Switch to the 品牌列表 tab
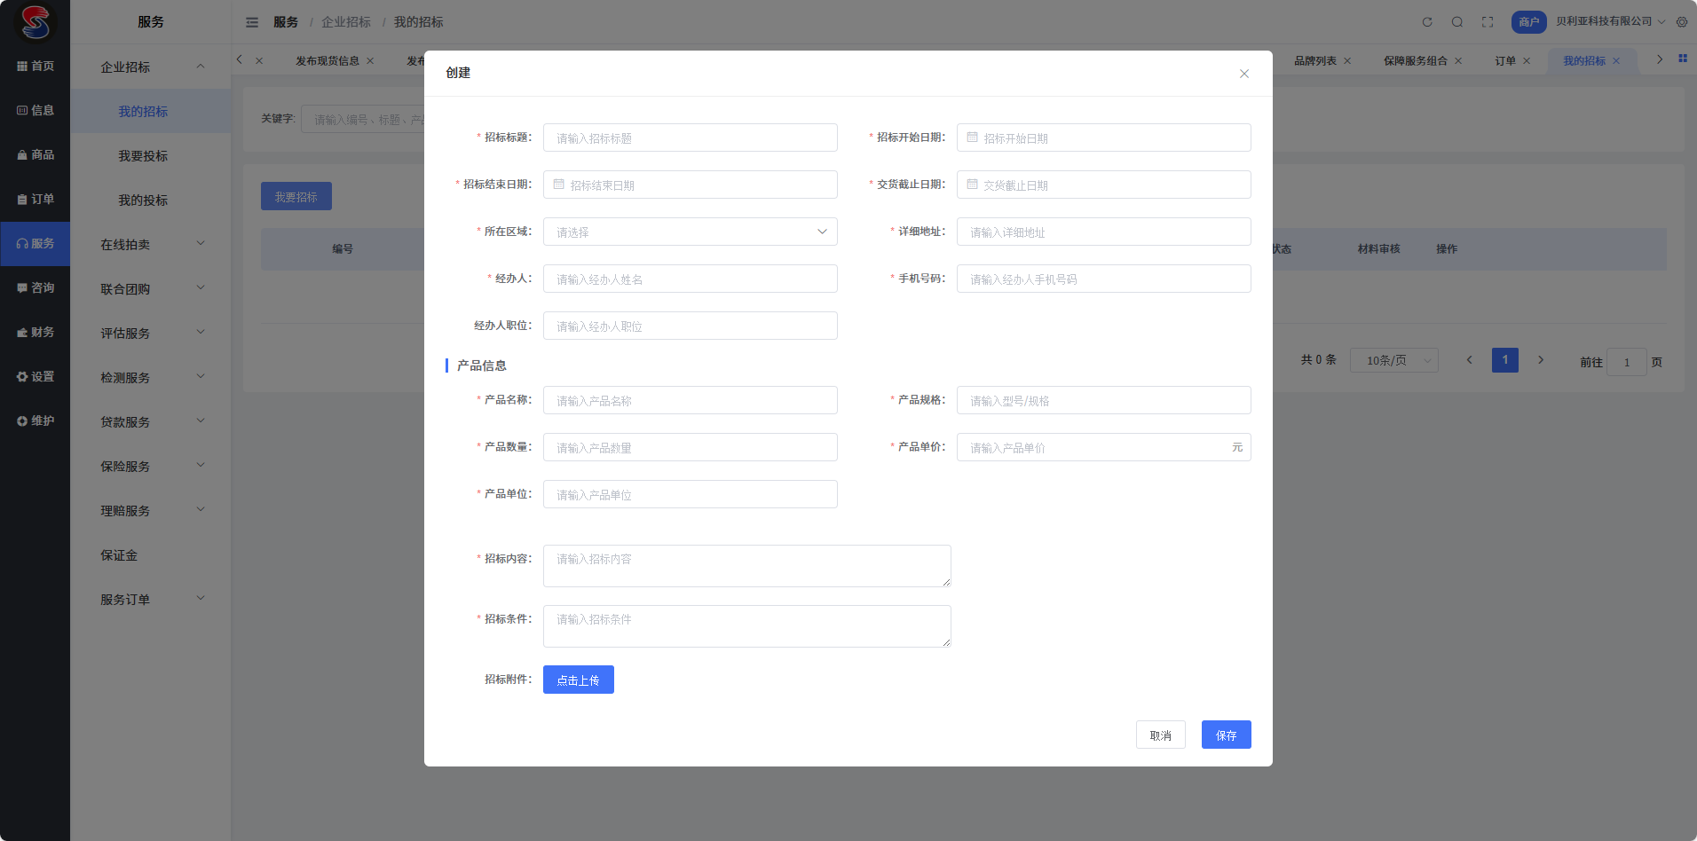Image resolution: width=1697 pixels, height=841 pixels. click(1314, 60)
